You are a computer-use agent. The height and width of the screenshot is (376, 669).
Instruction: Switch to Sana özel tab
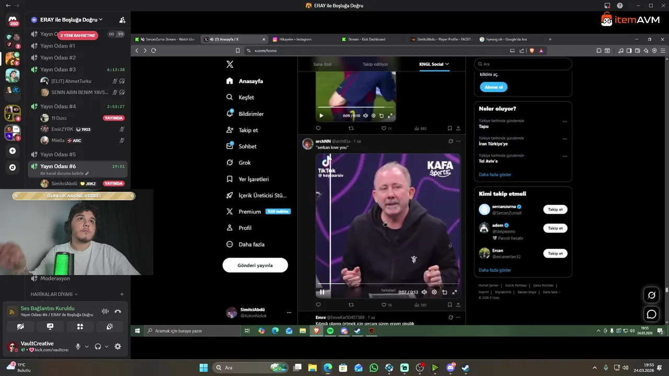322,64
